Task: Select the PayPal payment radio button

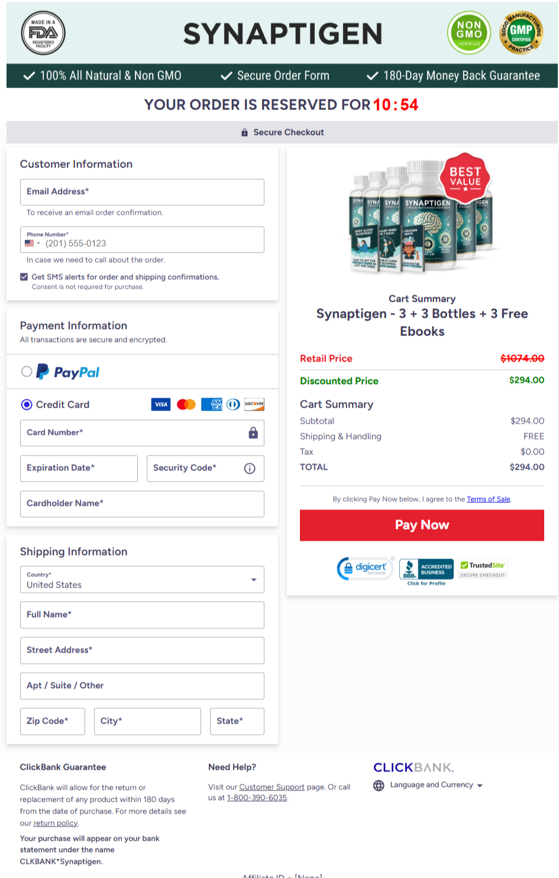Action: [x=27, y=372]
